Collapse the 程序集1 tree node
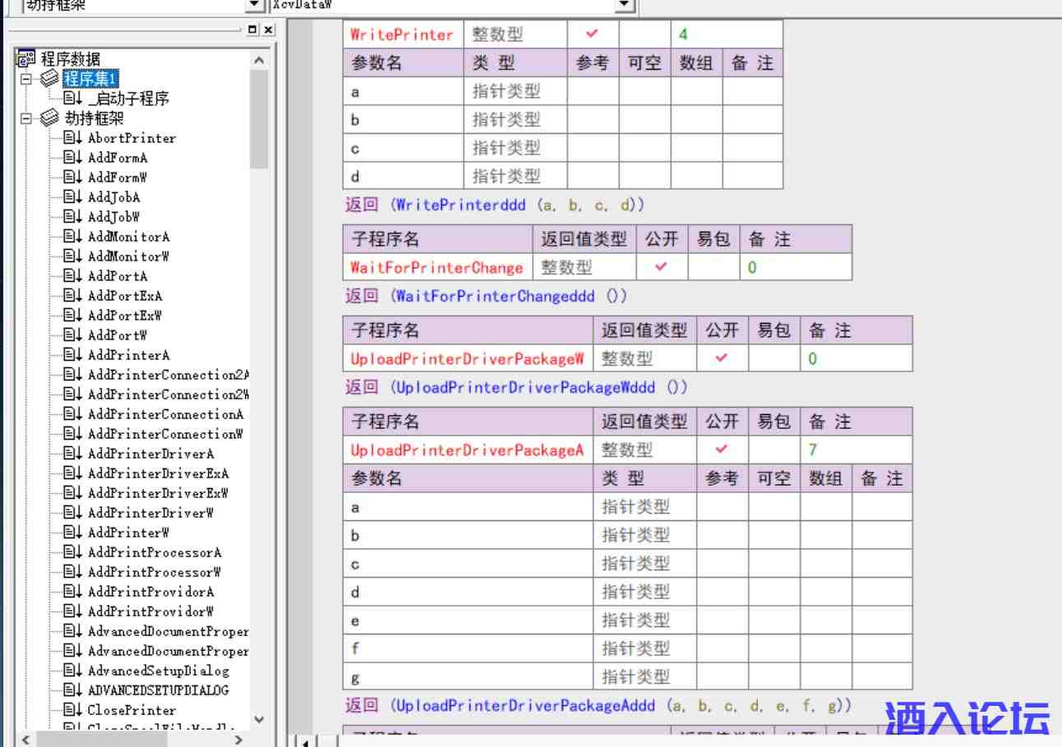This screenshot has width=1062, height=747. point(25,79)
